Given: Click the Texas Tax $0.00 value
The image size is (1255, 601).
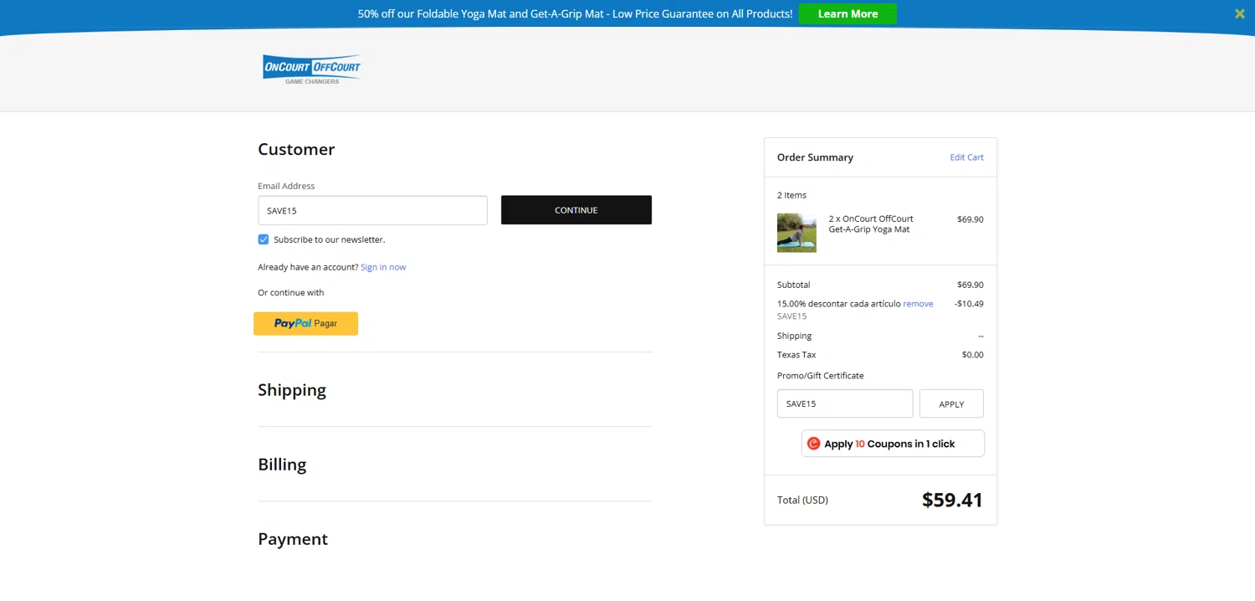Looking at the screenshot, I should (972, 355).
